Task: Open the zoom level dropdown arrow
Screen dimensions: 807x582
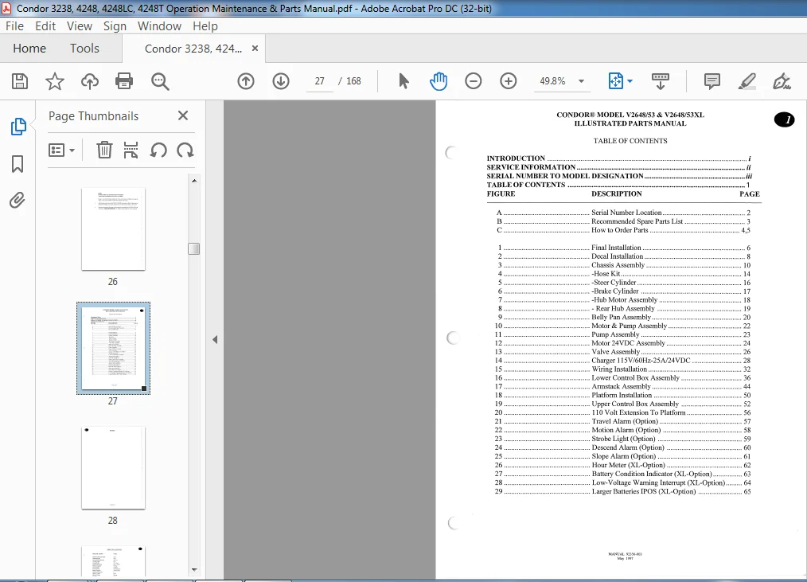Action: click(x=581, y=81)
